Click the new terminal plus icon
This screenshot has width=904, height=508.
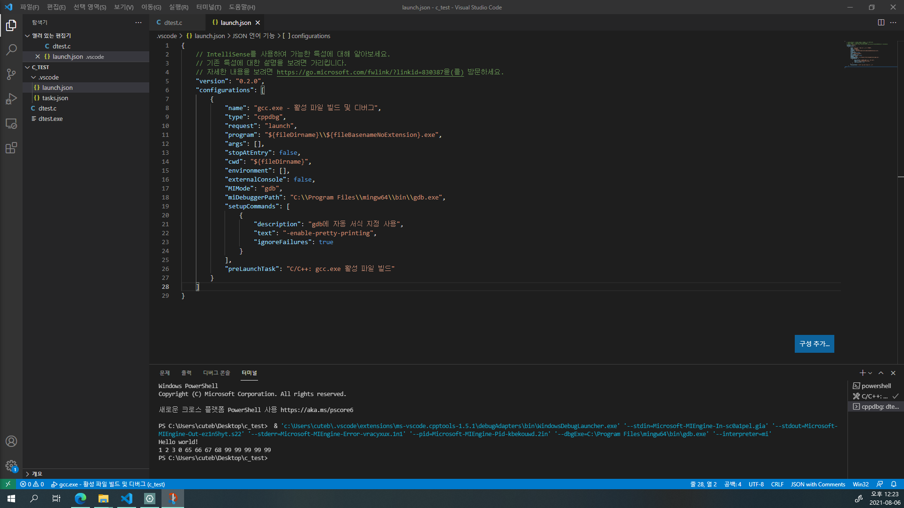862,373
